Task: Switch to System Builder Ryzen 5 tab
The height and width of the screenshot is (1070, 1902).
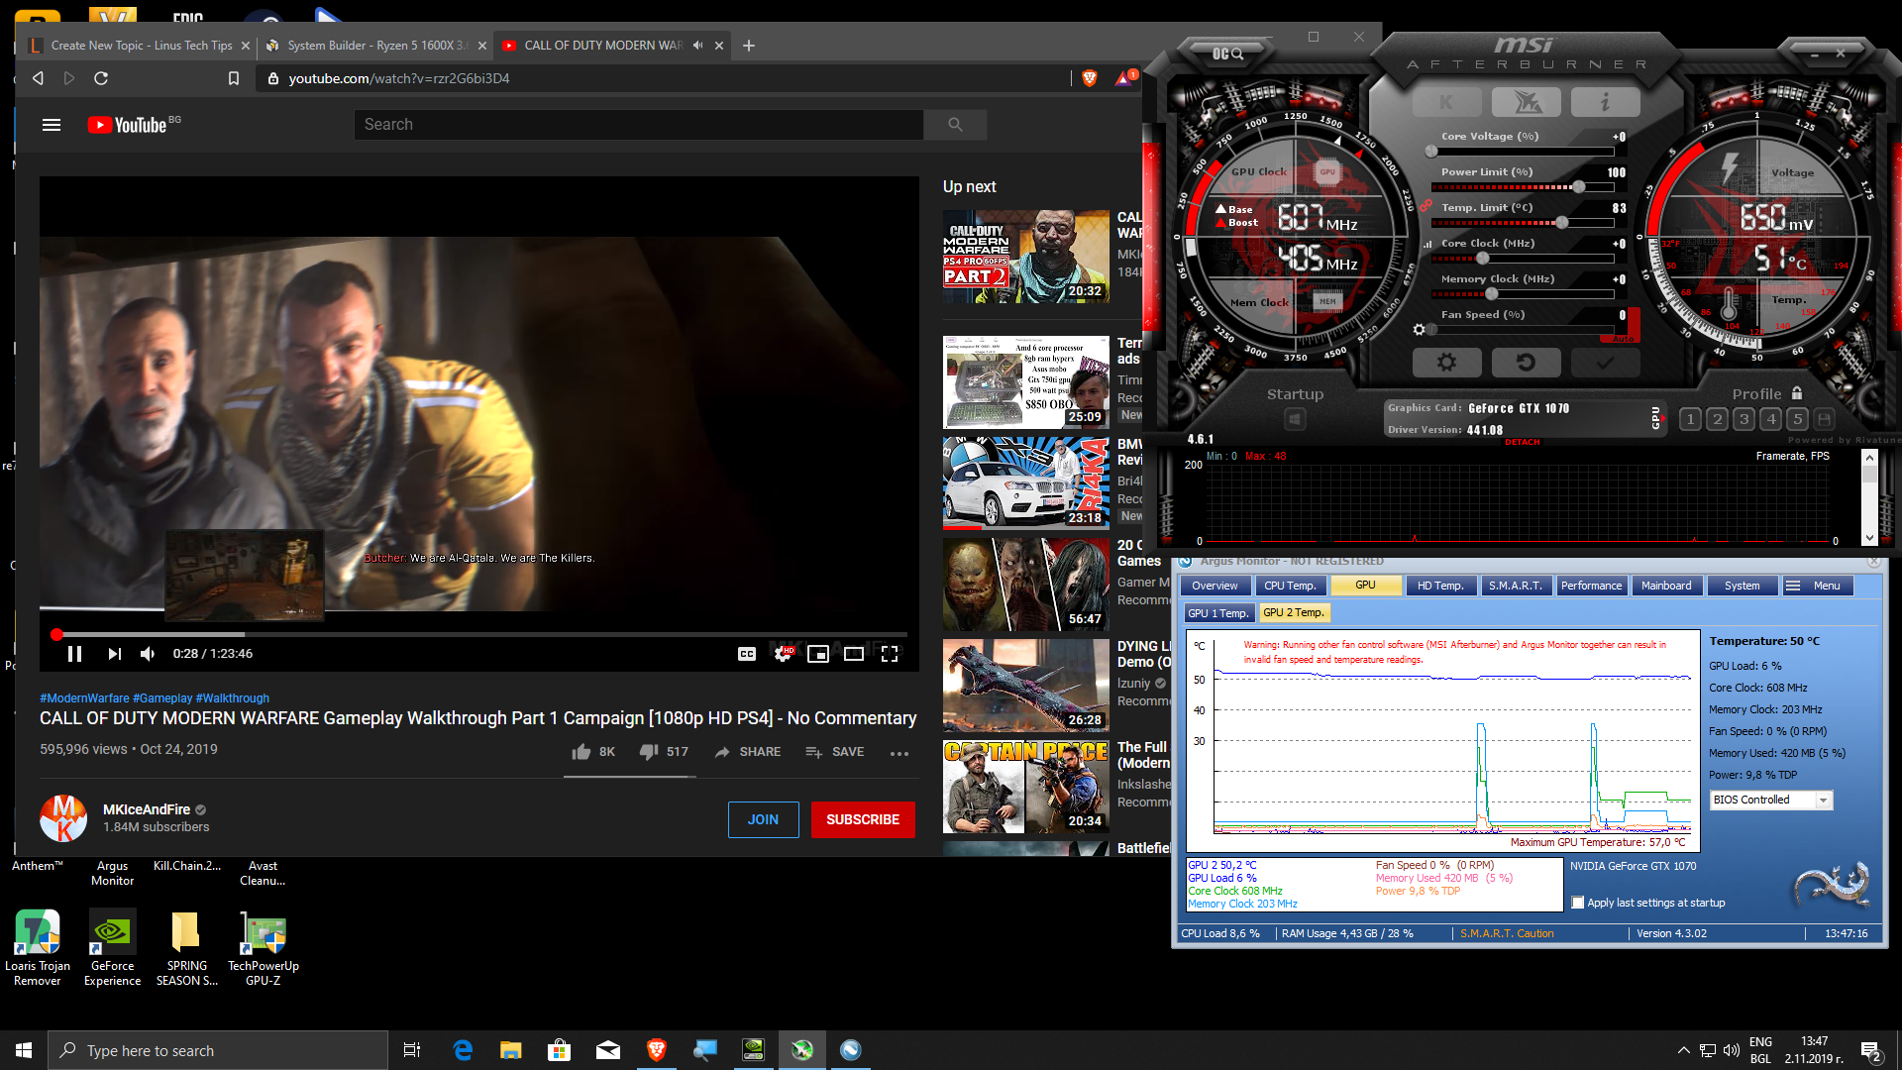Action: pos(376,46)
